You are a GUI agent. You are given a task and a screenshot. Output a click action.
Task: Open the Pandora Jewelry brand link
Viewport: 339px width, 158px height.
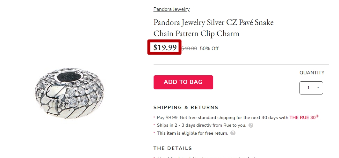click(x=171, y=9)
